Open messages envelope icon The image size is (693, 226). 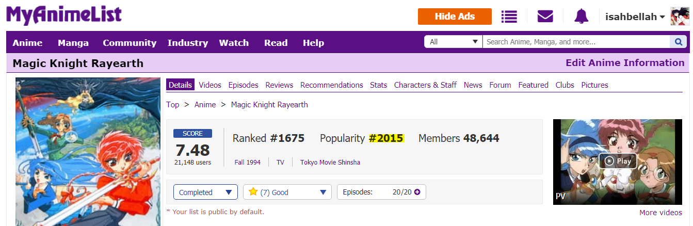tap(545, 17)
